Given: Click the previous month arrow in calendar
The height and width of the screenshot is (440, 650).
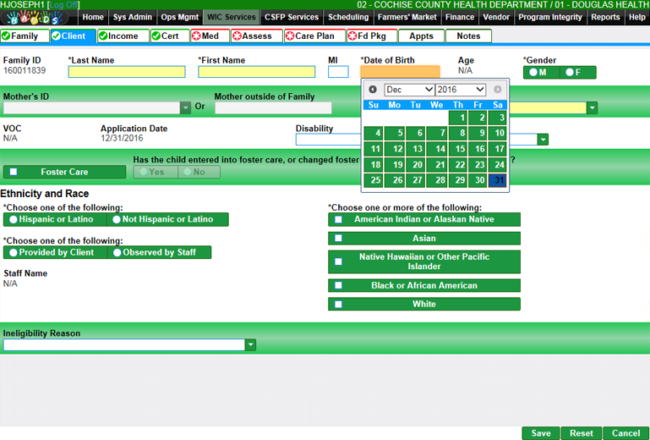Looking at the screenshot, I should coord(373,90).
